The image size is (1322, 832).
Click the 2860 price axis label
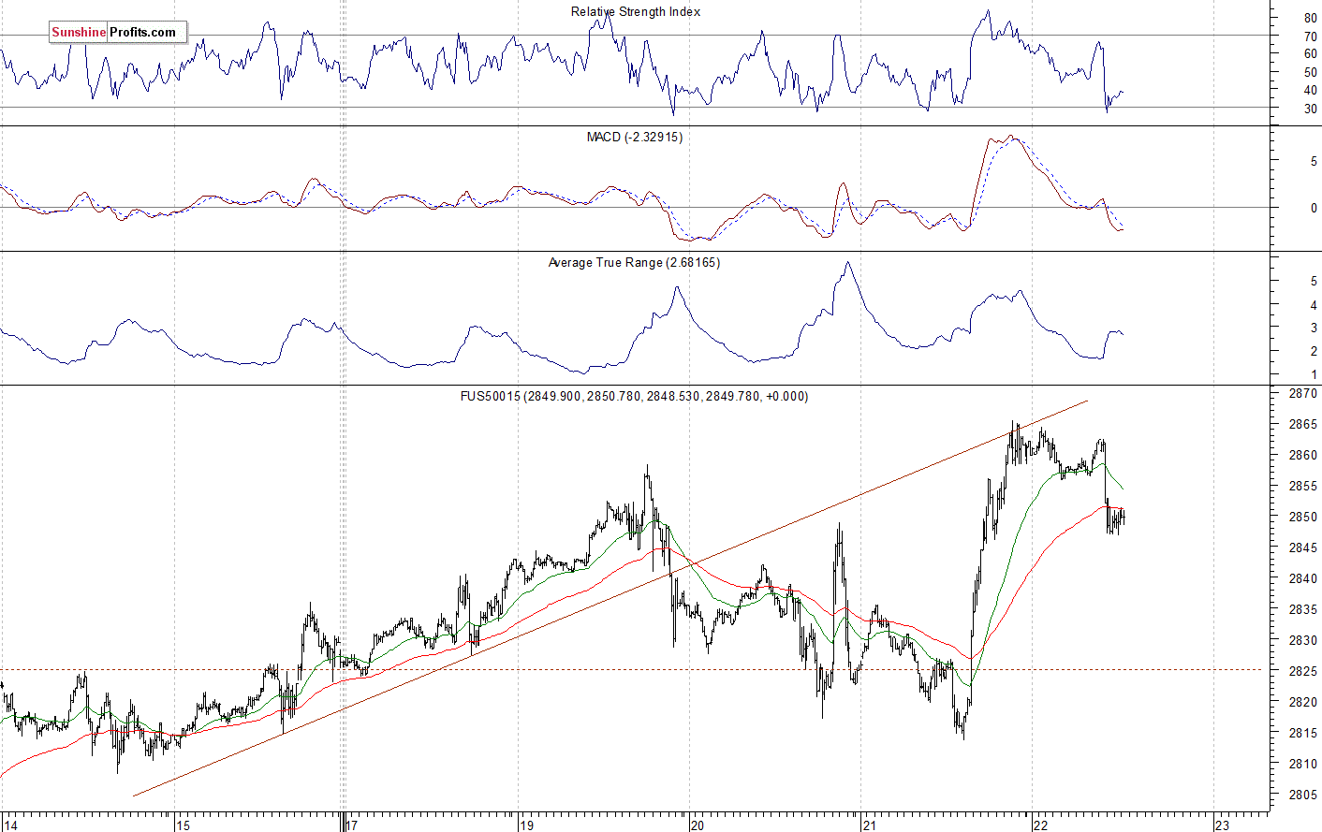[x=1304, y=455]
